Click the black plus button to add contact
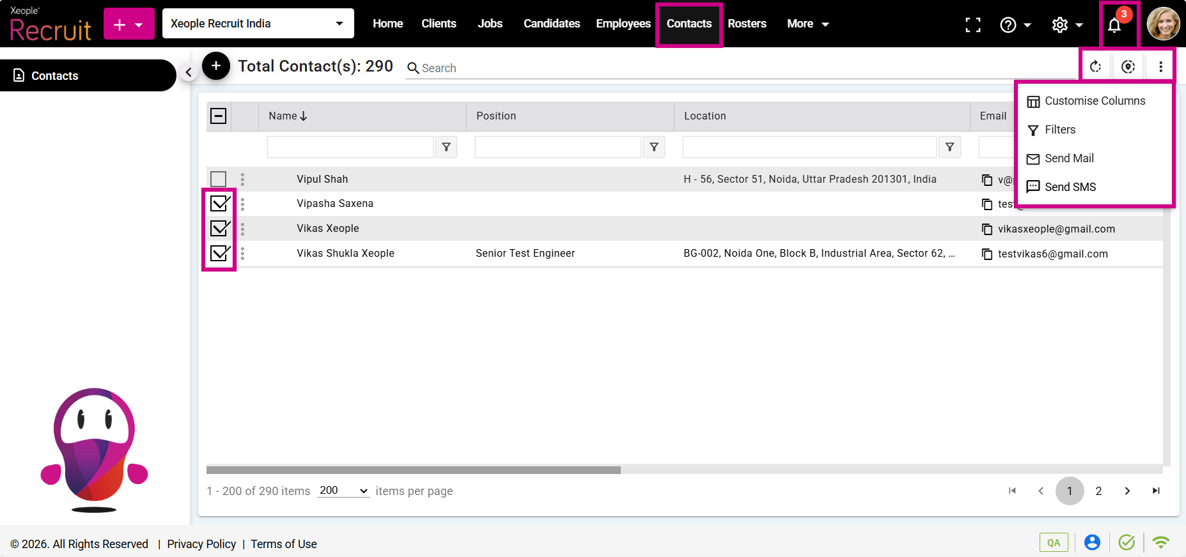 coord(216,66)
